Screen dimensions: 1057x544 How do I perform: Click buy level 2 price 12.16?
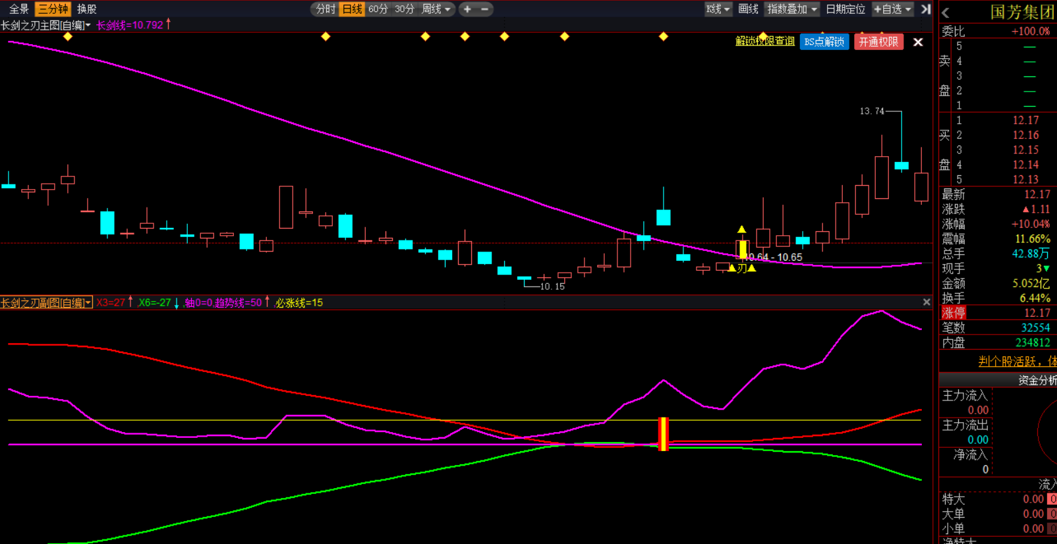[1025, 135]
